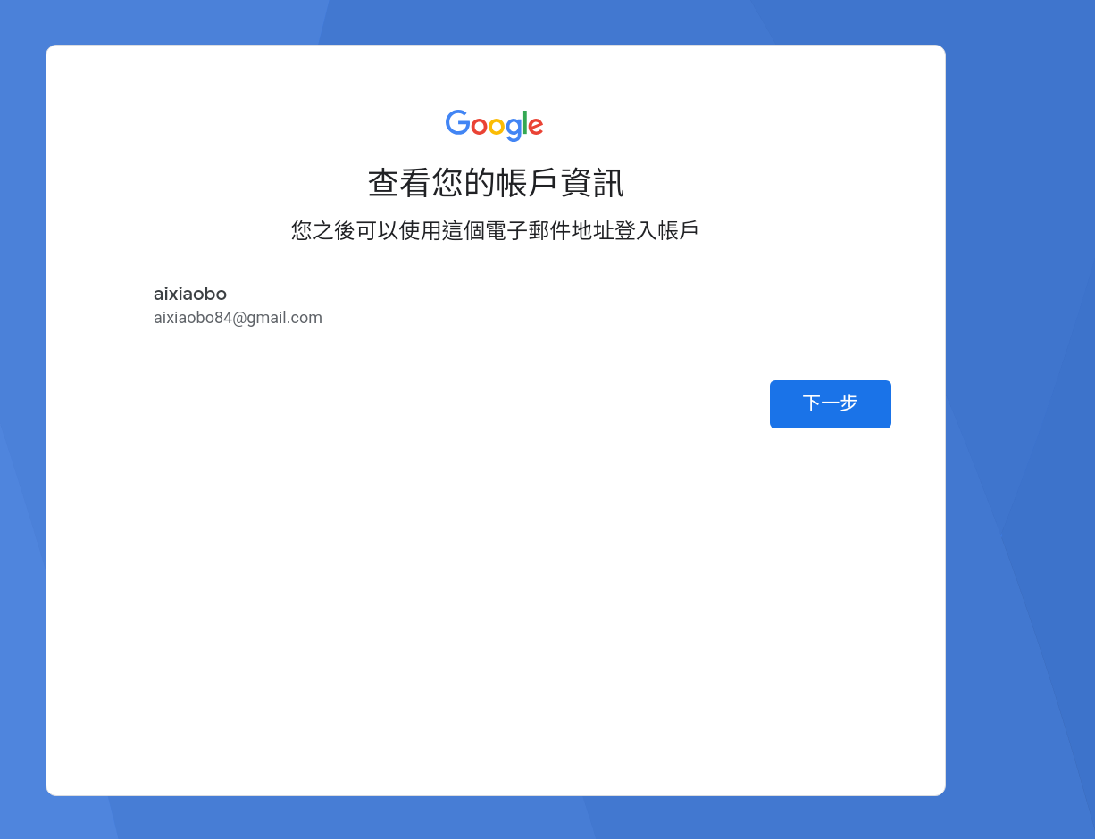The image size is (1095, 839).
Task: Click the heading 查看您的帳戶資訊
Action: 495,183
